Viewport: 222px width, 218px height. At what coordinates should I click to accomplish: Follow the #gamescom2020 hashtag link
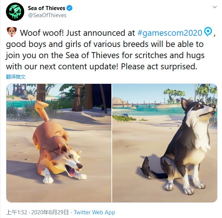(x=169, y=33)
